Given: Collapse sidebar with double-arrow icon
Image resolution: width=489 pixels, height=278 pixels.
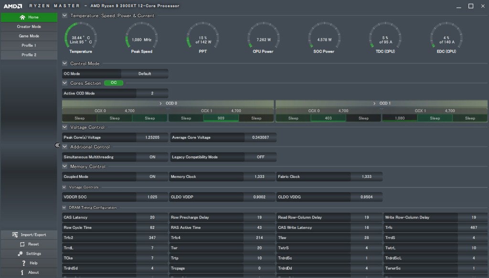Looking at the screenshot, I should (x=57, y=145).
